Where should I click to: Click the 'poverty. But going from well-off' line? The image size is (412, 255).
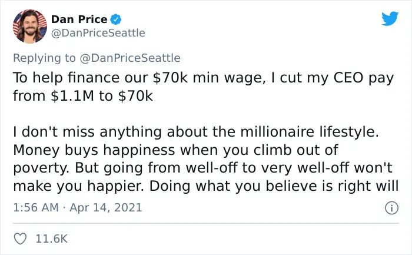pyautogui.click(x=202, y=168)
